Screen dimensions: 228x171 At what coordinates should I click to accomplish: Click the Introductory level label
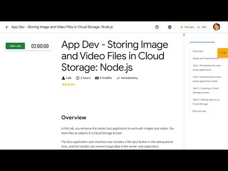[x=129, y=78]
